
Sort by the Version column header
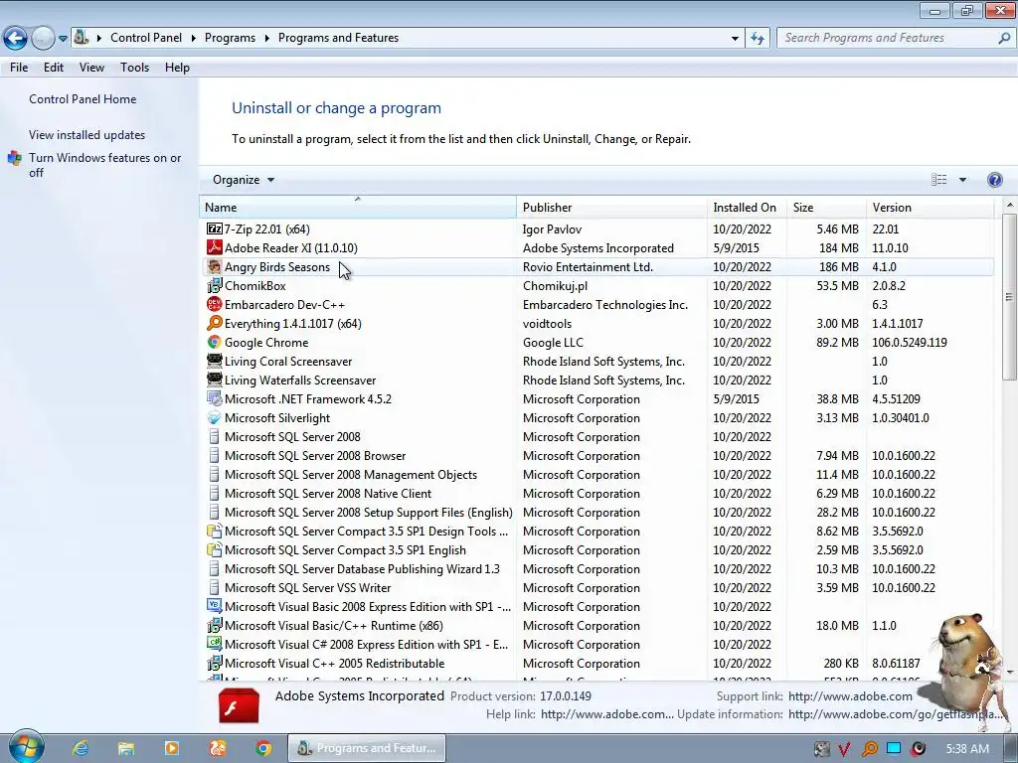(930, 208)
